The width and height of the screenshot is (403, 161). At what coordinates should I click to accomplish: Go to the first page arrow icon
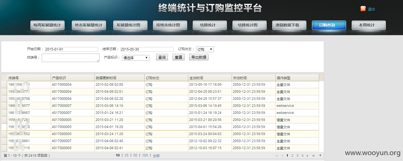tap(277, 156)
